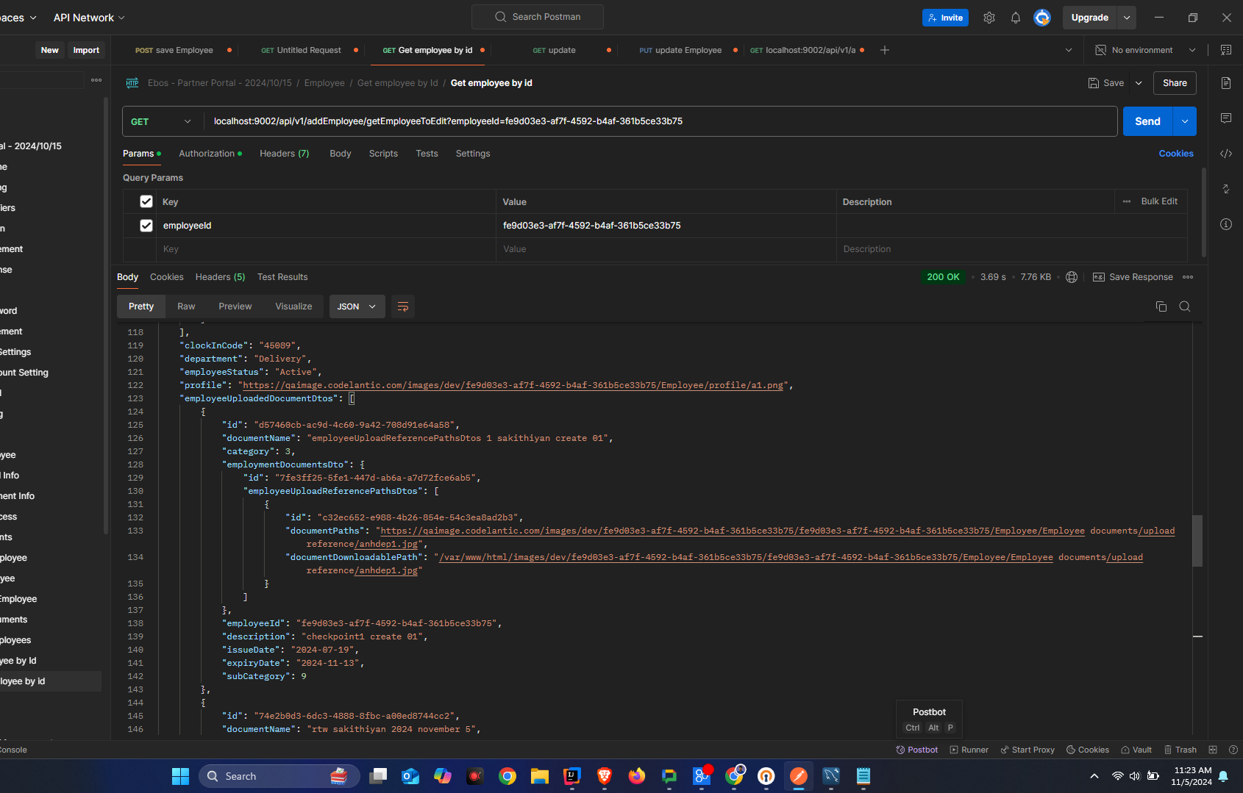Click Bulk Edit for query params
The width and height of the screenshot is (1243, 793).
(1159, 201)
